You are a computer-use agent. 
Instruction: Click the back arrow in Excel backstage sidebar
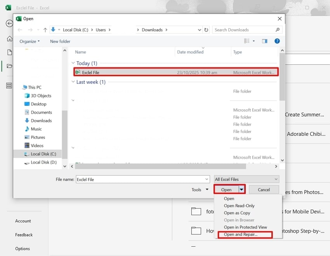pos(9,23)
